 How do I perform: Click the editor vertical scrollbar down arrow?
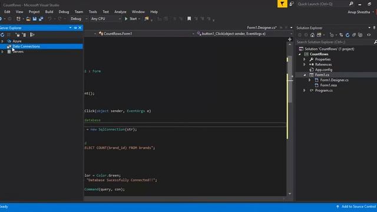290,194
